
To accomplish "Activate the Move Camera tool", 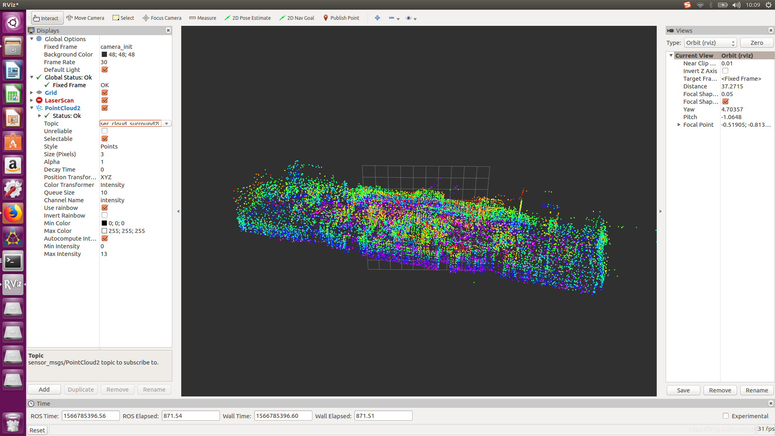I will 85,18.
